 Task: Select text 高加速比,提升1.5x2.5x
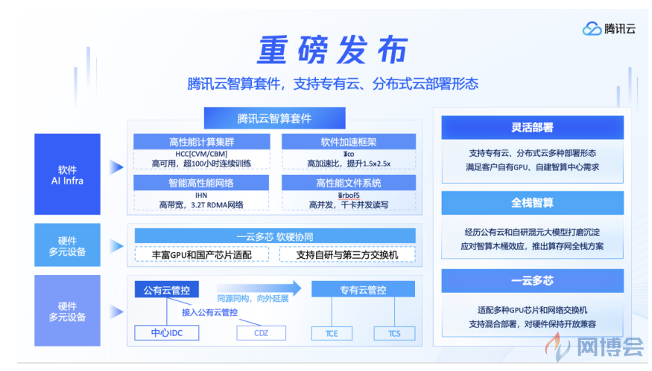tap(349, 164)
